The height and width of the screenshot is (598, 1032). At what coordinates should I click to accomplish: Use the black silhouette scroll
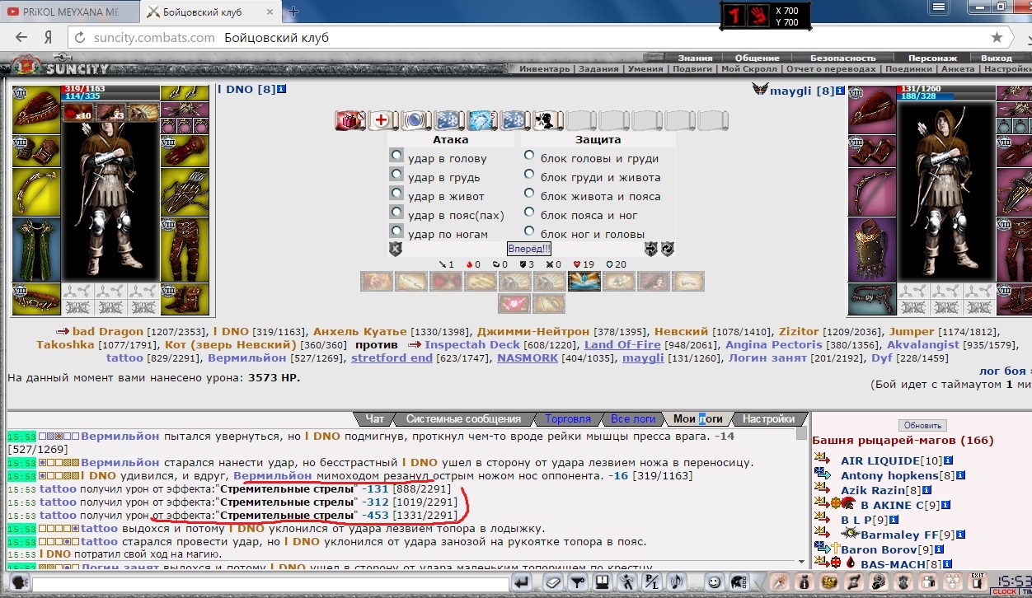coord(547,120)
